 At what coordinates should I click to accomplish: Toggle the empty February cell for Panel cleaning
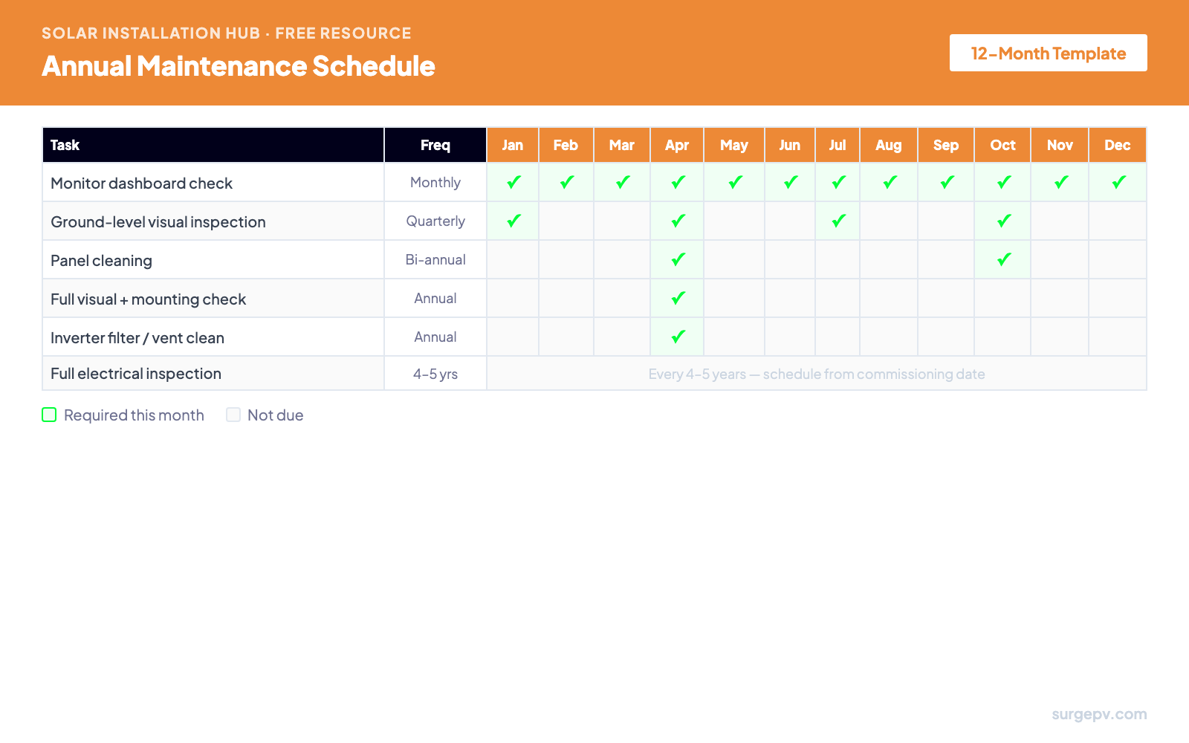point(566,259)
